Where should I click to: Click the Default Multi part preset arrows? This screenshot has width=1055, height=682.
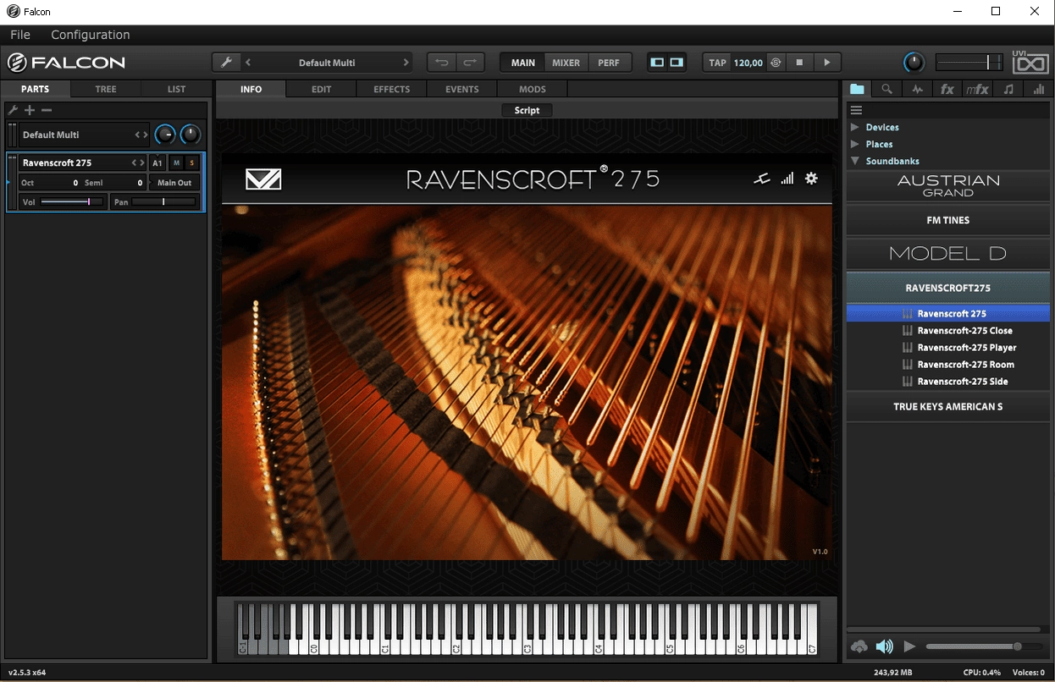141,135
